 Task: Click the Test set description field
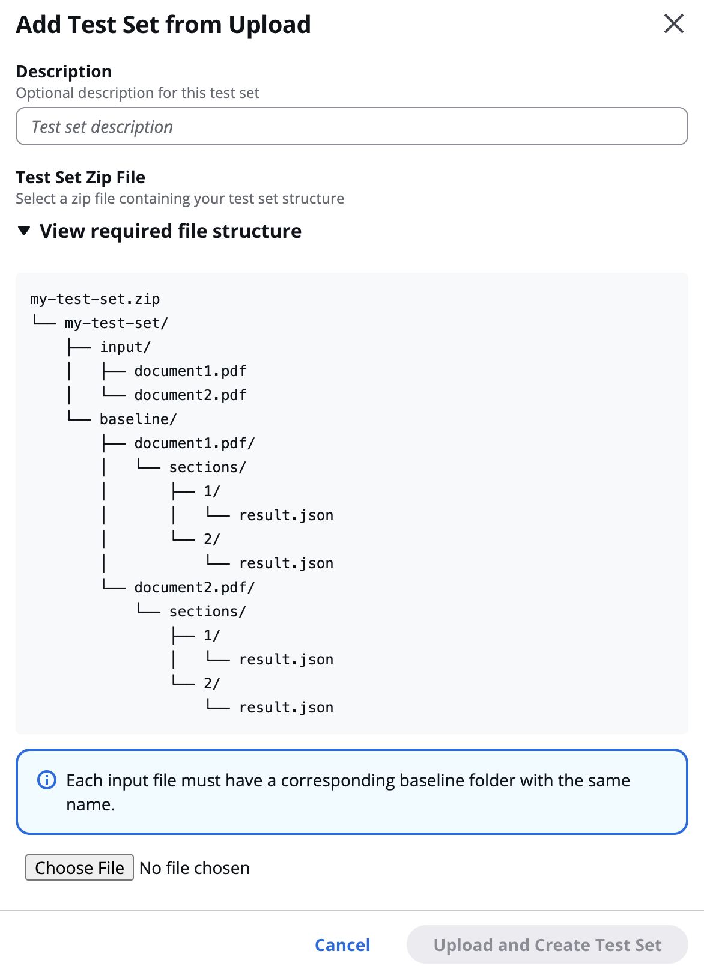[351, 127]
